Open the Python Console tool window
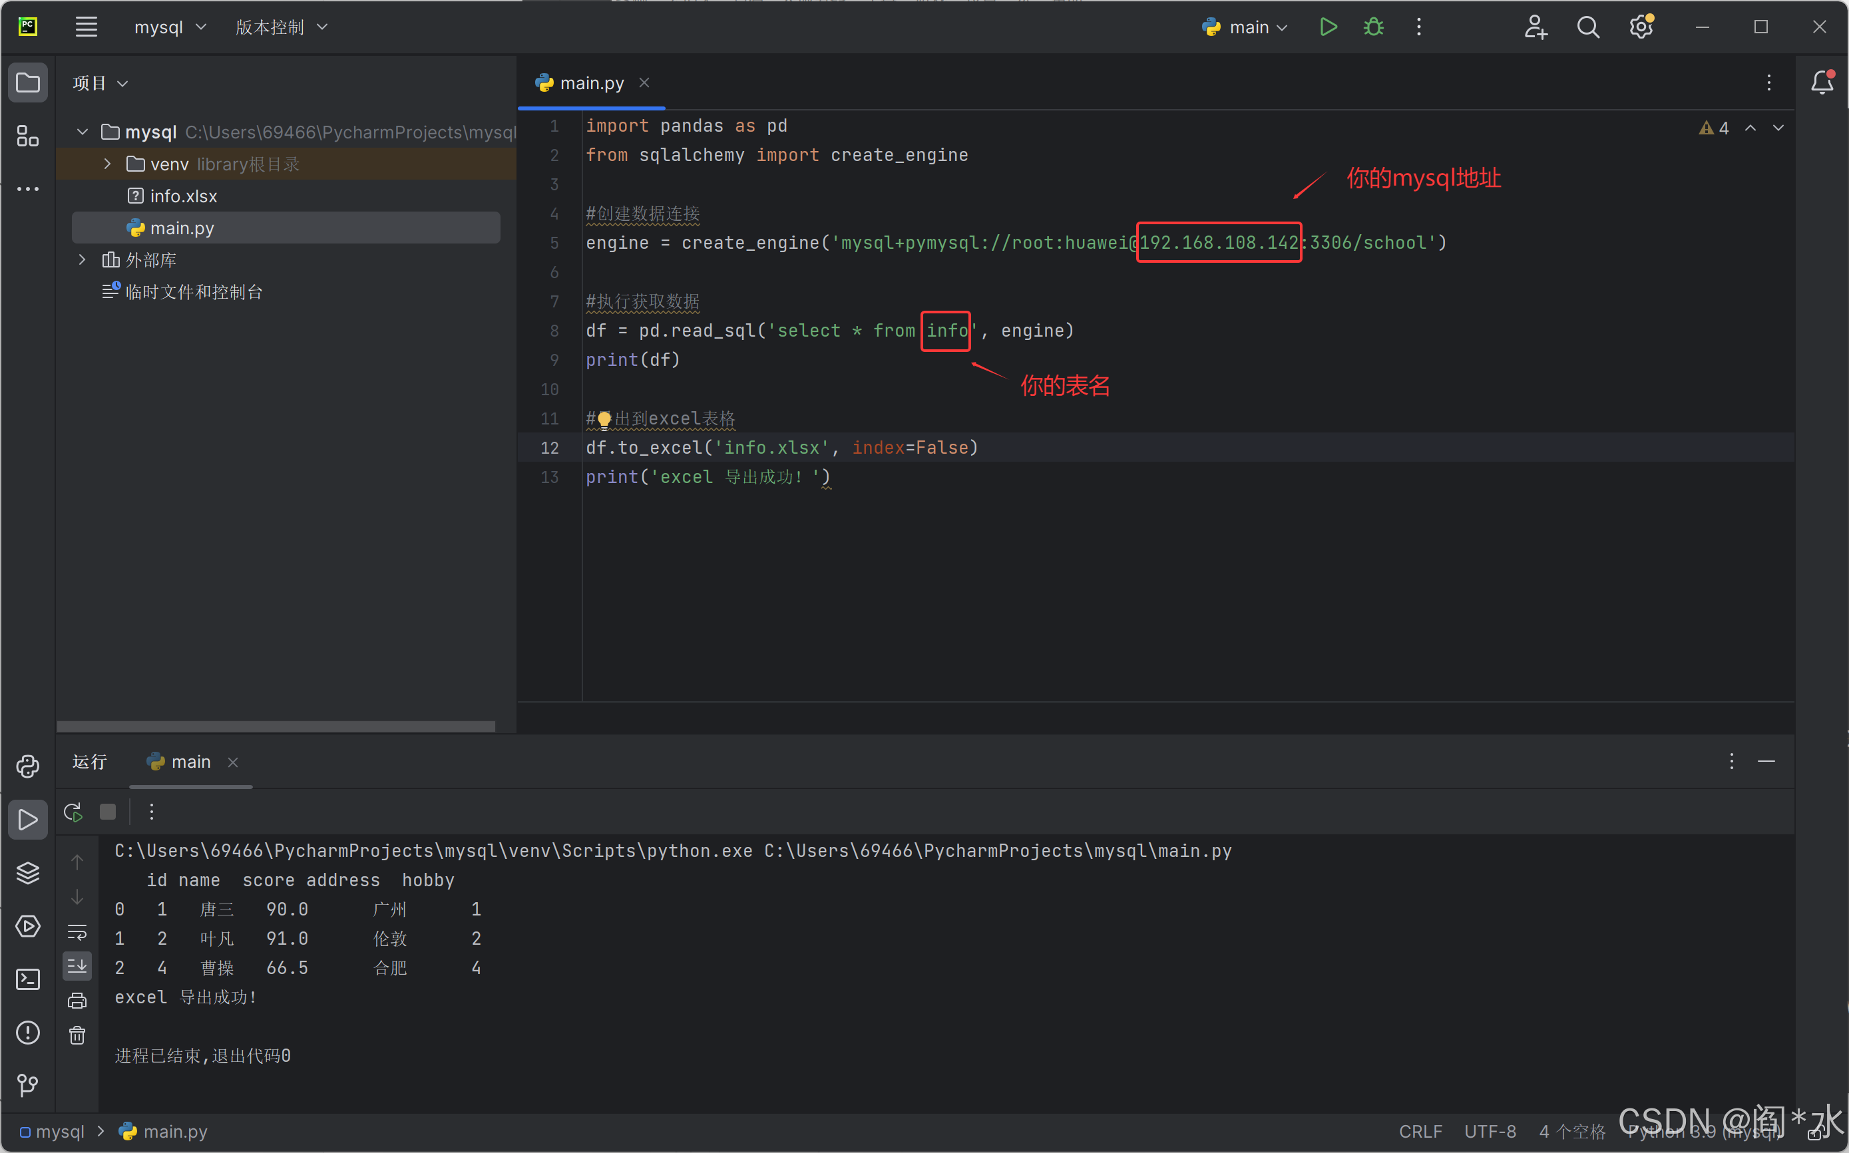Viewport: 1849px width, 1153px height. [x=28, y=766]
